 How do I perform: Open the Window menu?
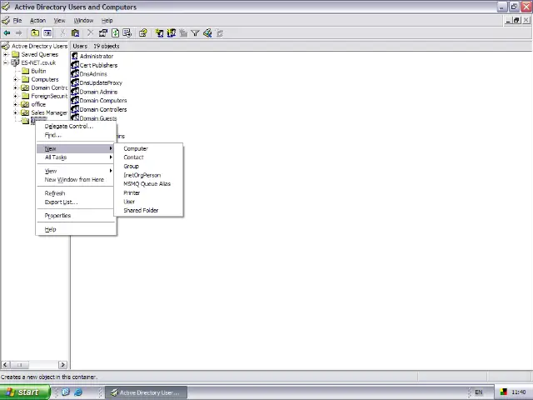[x=83, y=20]
